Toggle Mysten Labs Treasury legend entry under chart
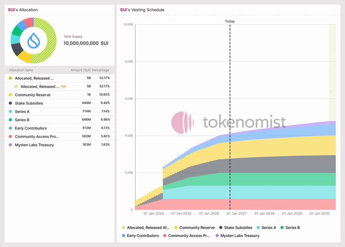 coord(237,235)
